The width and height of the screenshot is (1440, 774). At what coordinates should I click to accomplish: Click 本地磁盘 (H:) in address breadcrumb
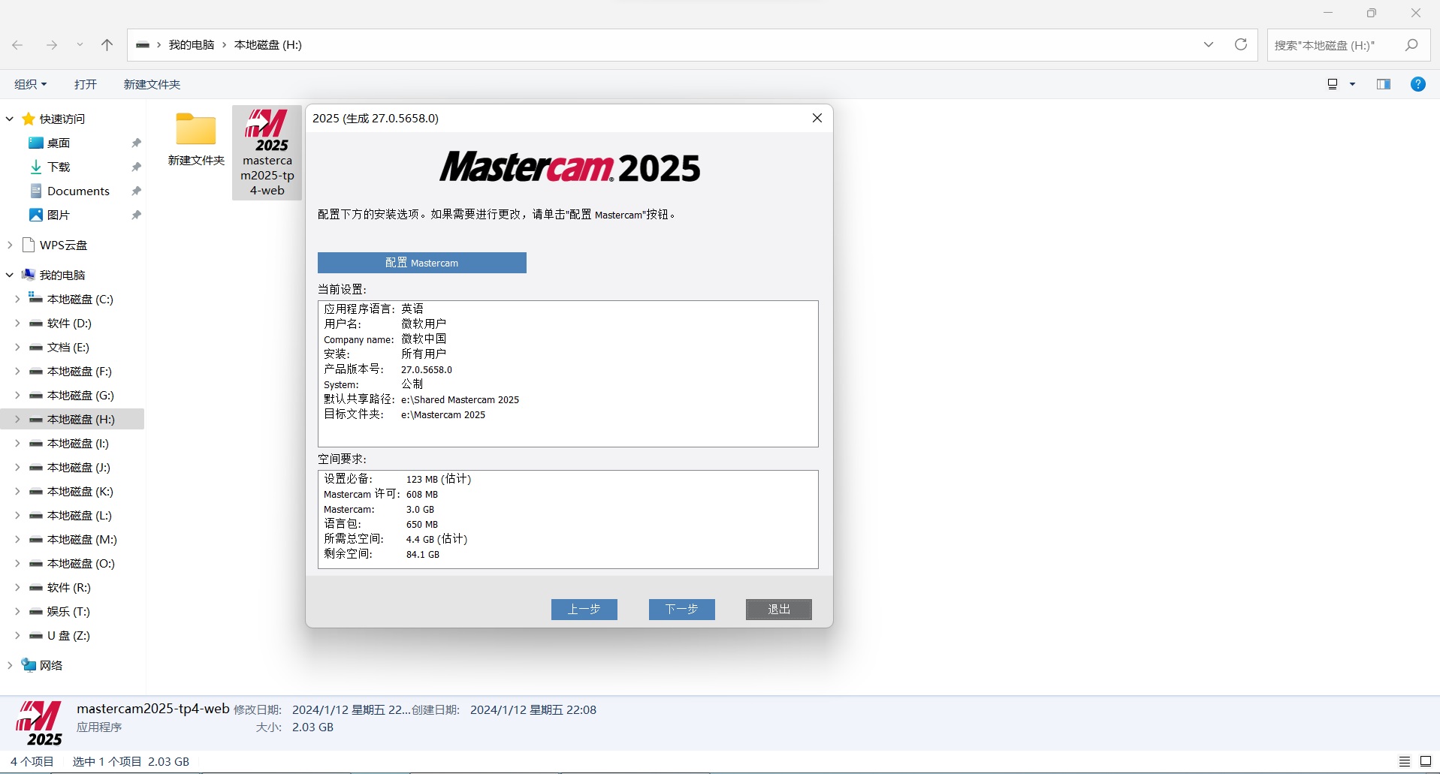click(x=268, y=45)
